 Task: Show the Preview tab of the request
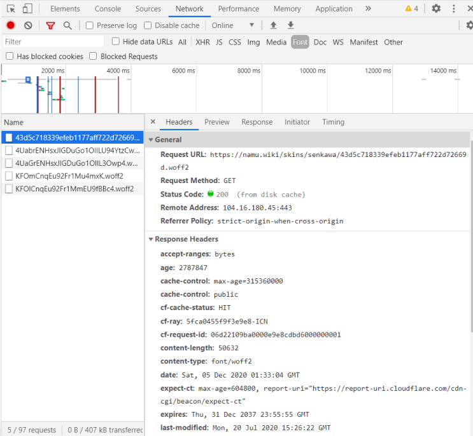(x=217, y=122)
